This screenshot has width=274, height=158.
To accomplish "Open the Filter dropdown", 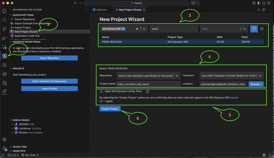I will [x=244, y=29].
